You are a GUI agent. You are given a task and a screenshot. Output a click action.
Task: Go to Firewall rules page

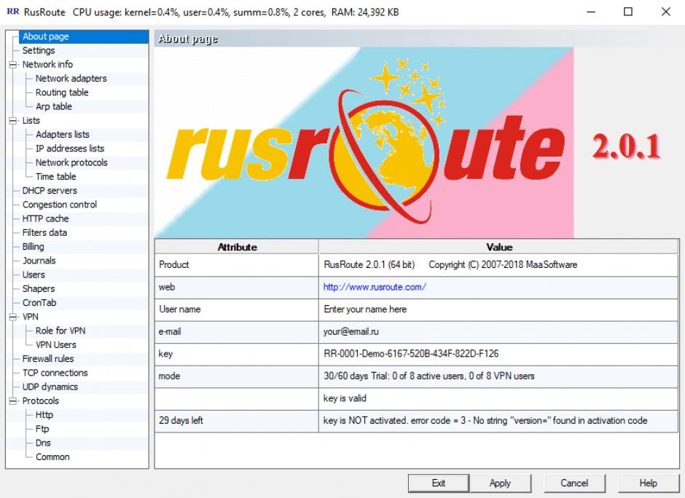tap(48, 359)
